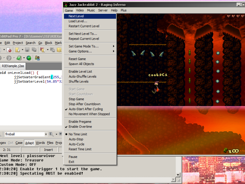The height and width of the screenshot is (184, 245).
Task: Expand the Game Options submenu
Action: click(x=90, y=51)
